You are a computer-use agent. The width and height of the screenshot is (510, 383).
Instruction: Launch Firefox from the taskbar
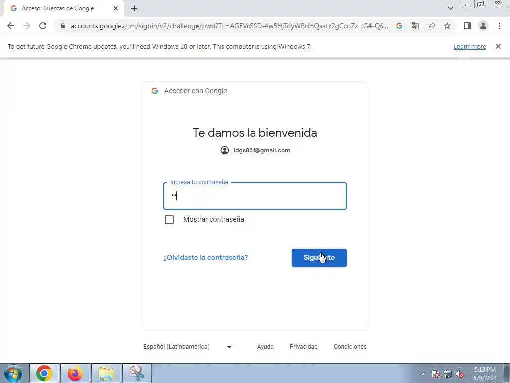point(75,373)
